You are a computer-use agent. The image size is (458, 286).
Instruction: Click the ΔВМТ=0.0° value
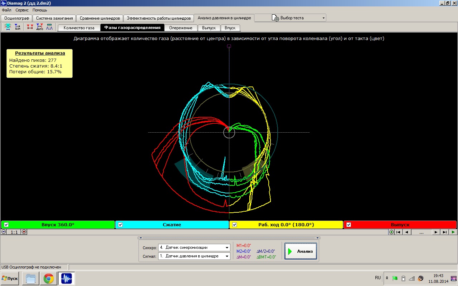[x=266, y=257]
